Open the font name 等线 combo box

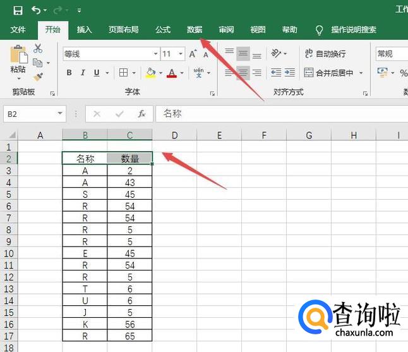tap(111, 54)
